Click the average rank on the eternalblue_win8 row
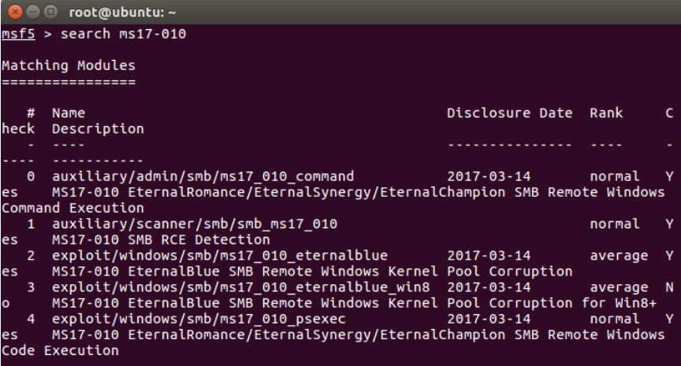The height and width of the screenshot is (366, 681). click(x=613, y=287)
